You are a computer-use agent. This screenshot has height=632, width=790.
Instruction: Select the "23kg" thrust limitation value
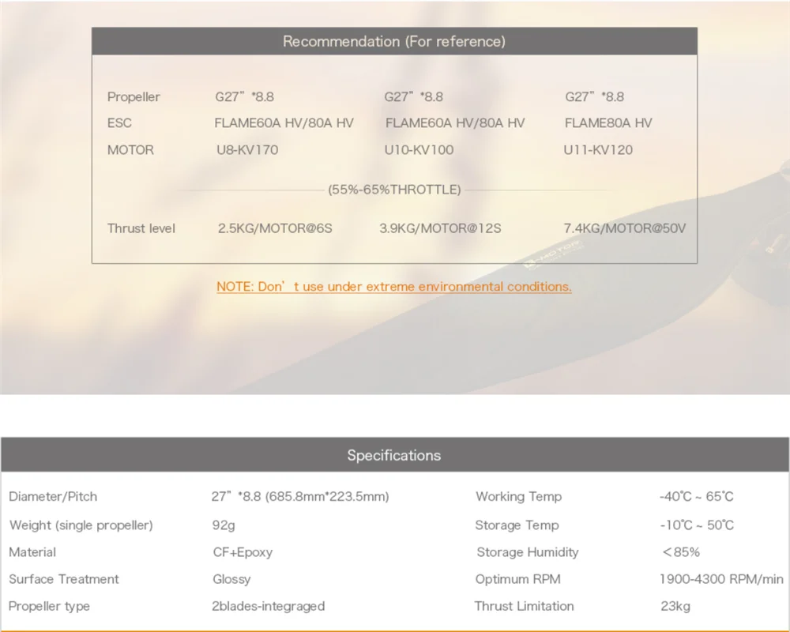pos(675,606)
